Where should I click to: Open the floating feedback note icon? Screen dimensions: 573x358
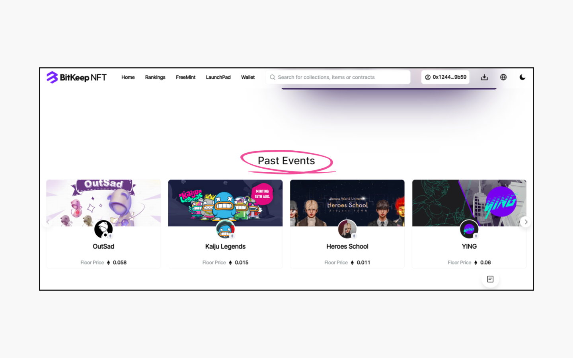(490, 279)
